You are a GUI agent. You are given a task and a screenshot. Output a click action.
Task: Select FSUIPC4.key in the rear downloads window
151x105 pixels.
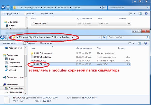[x=81, y=24]
